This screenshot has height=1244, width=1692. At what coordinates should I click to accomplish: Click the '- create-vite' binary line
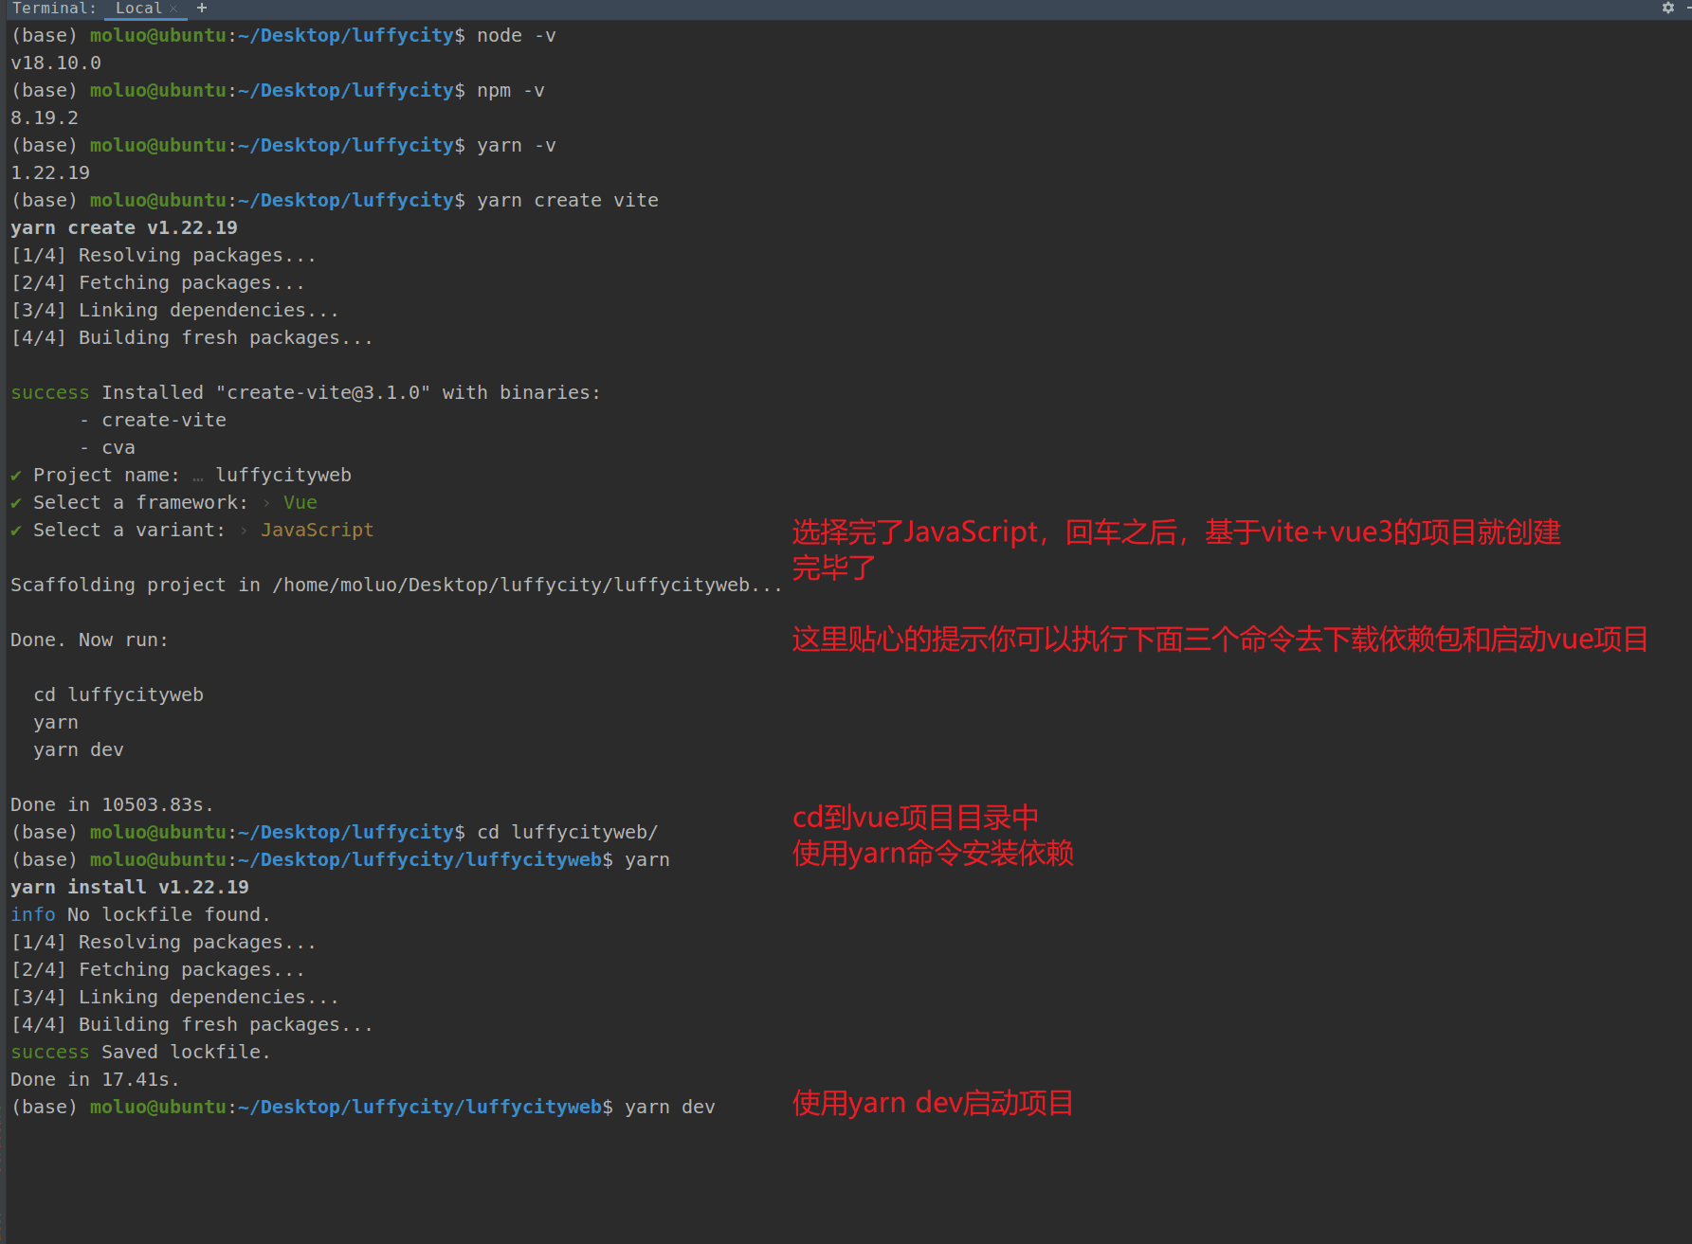coord(153,420)
